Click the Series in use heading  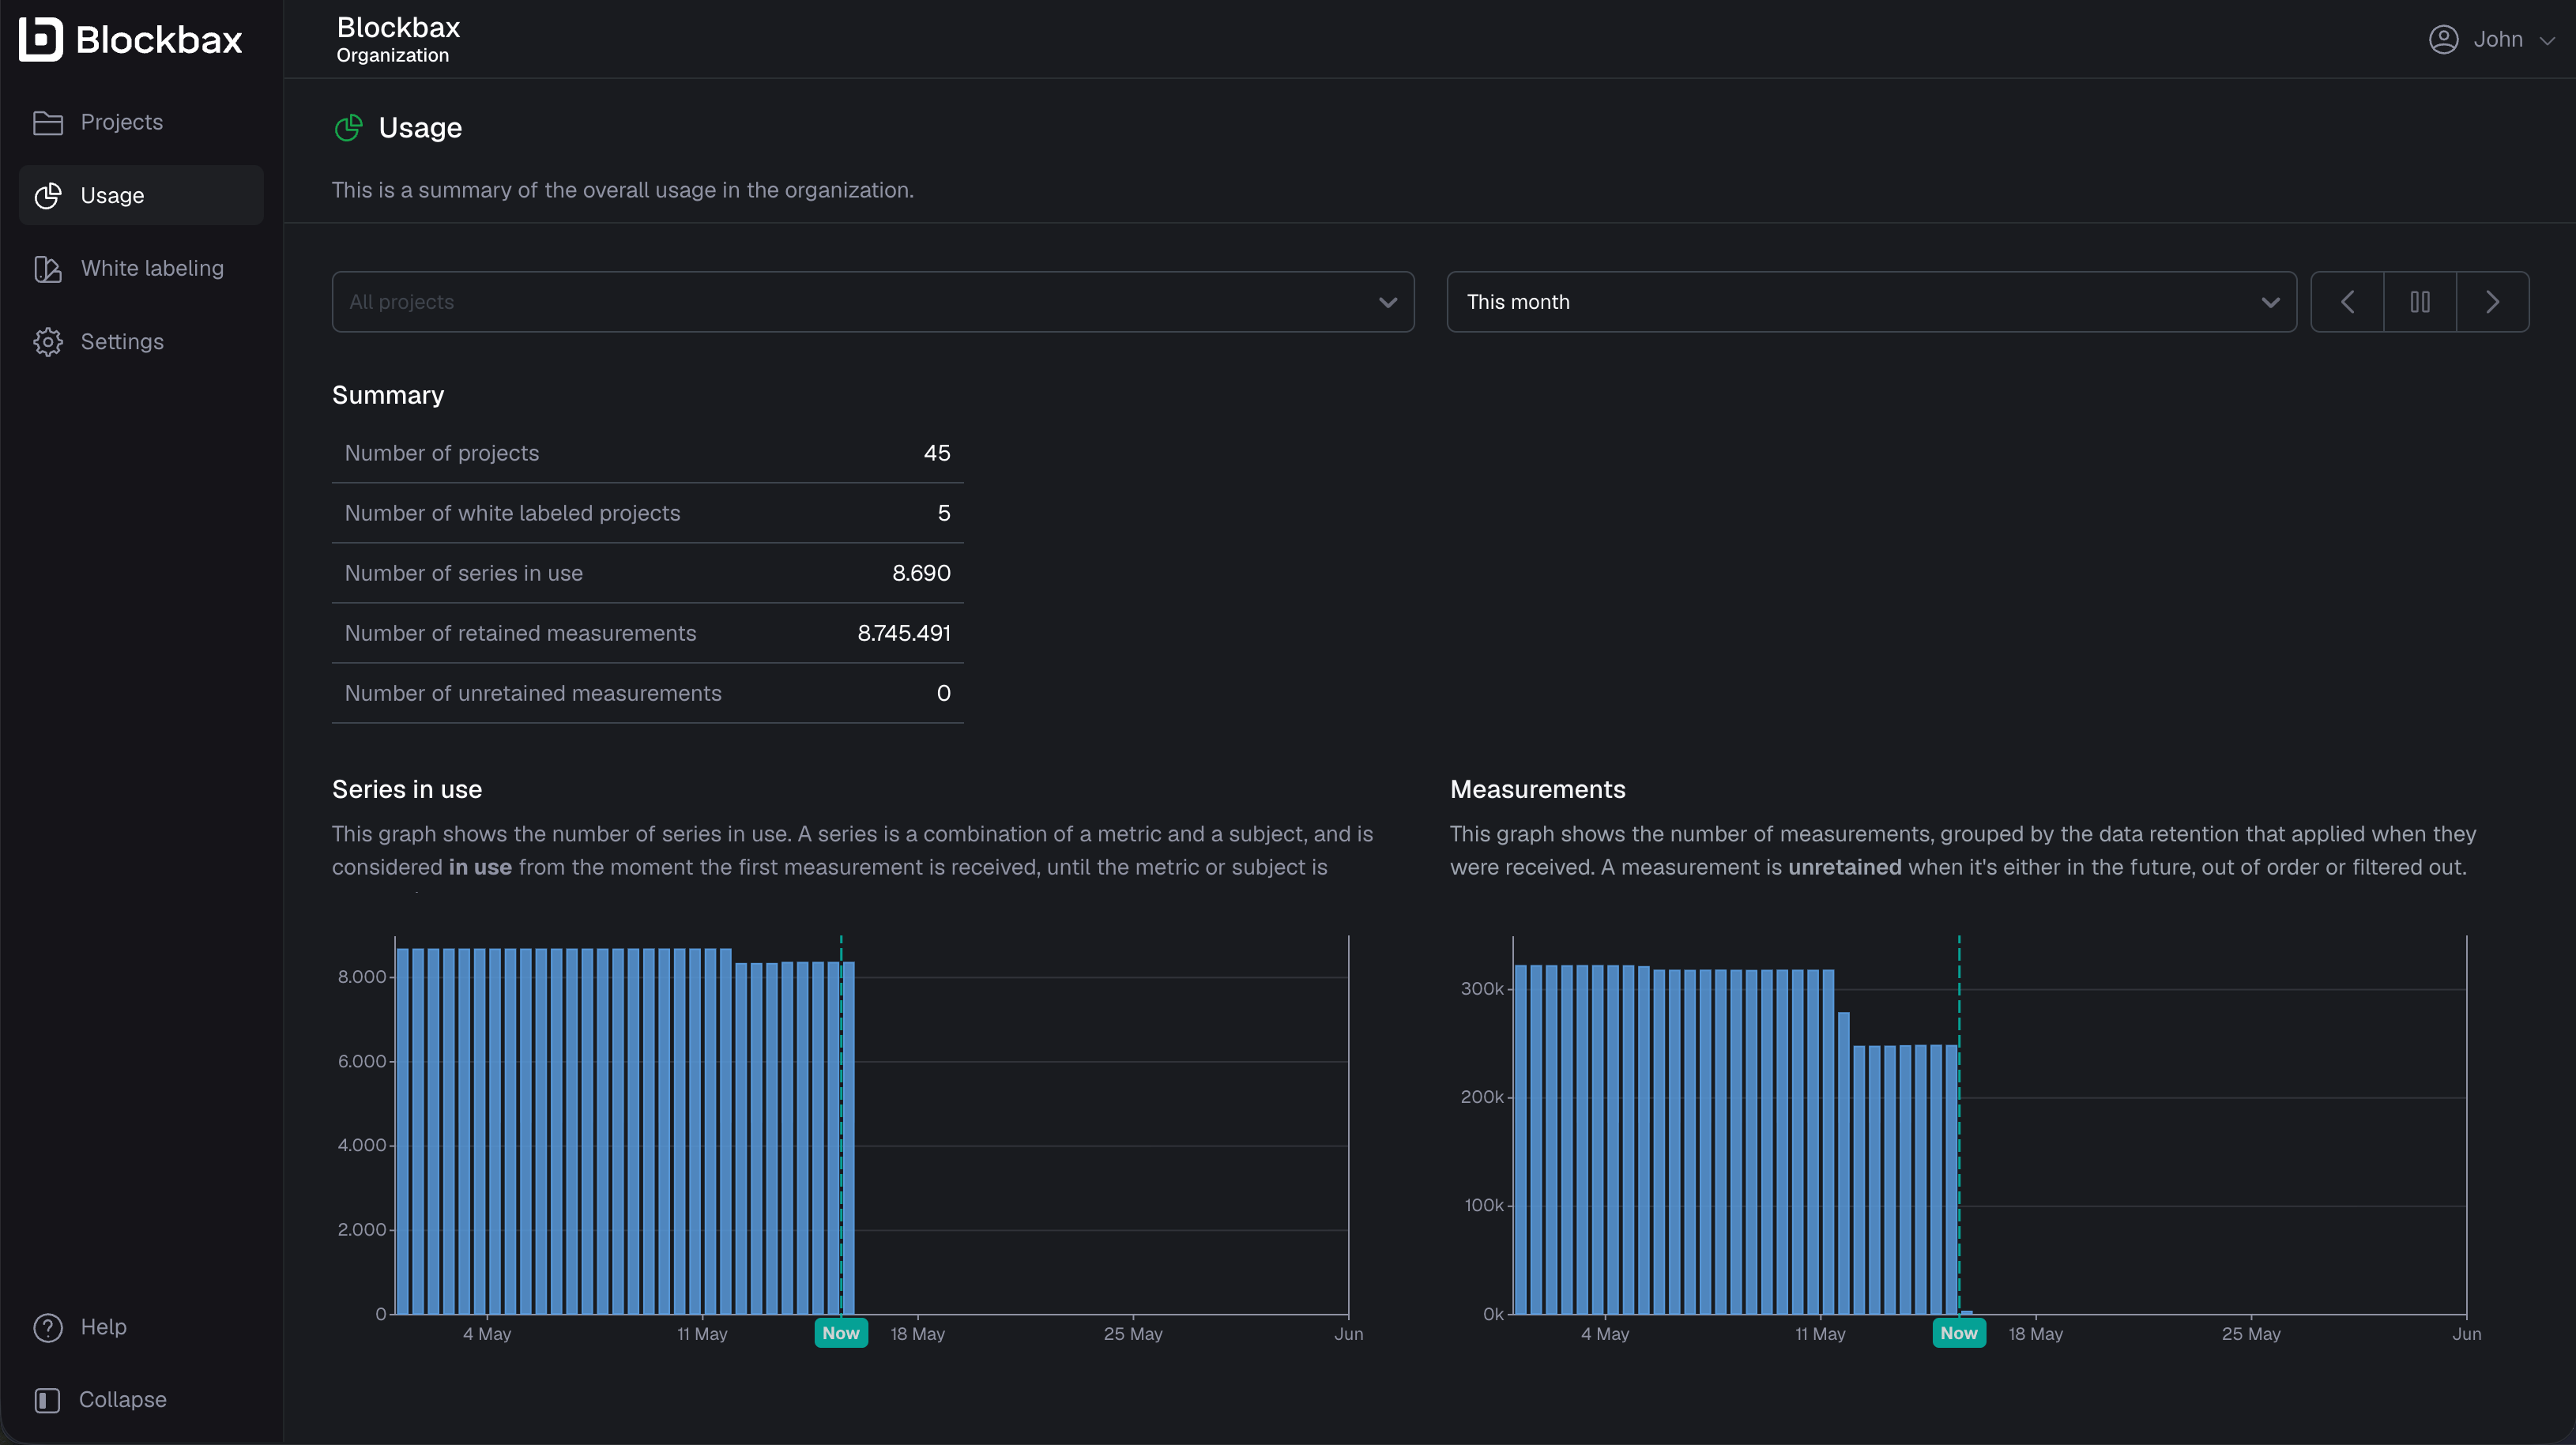(407, 789)
